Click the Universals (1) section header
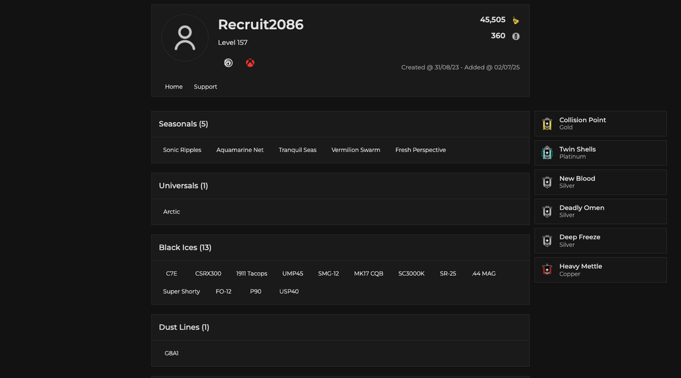 coord(183,186)
